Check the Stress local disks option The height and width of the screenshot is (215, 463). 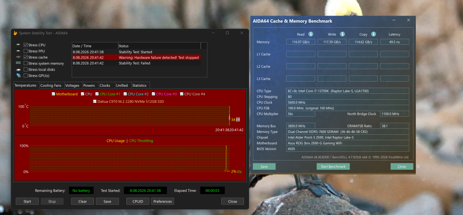point(25,69)
